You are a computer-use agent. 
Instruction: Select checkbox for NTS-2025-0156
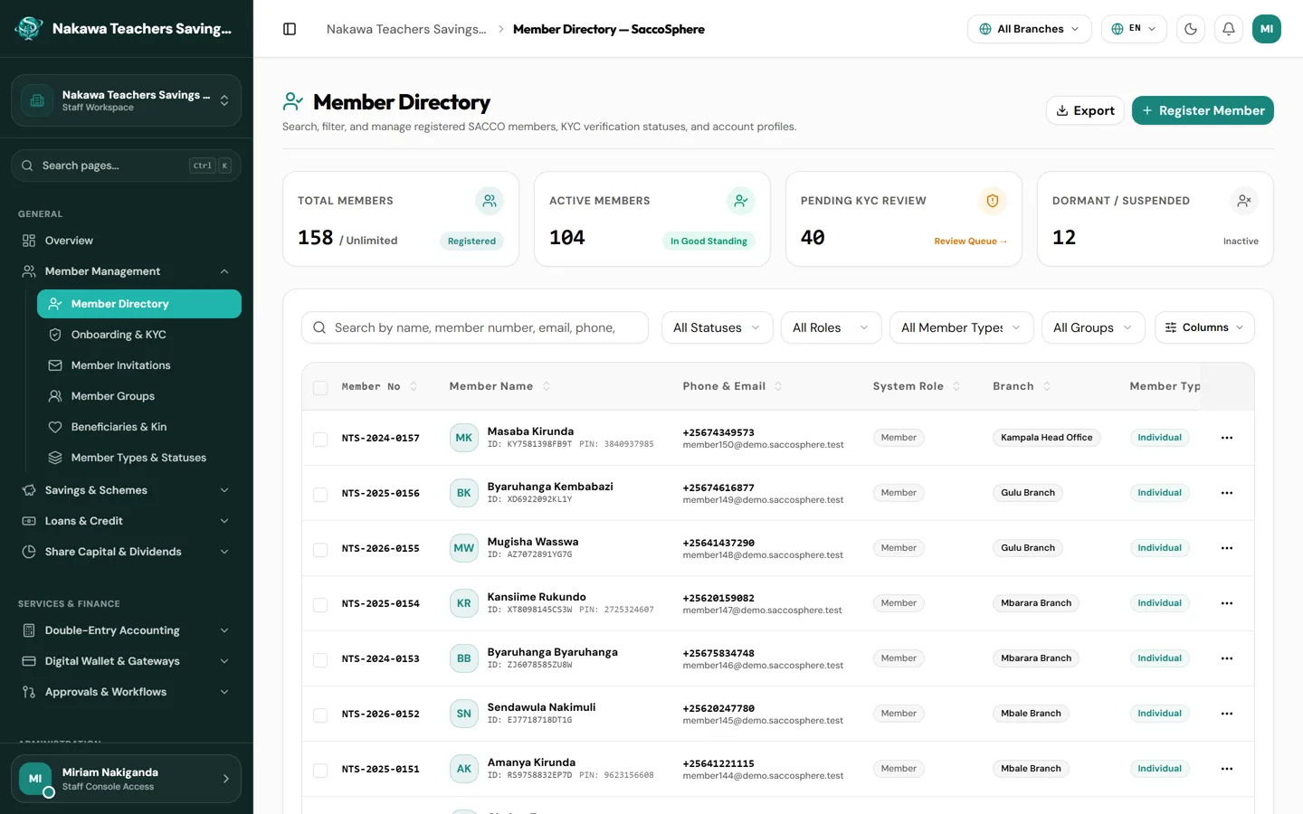pyautogui.click(x=320, y=495)
